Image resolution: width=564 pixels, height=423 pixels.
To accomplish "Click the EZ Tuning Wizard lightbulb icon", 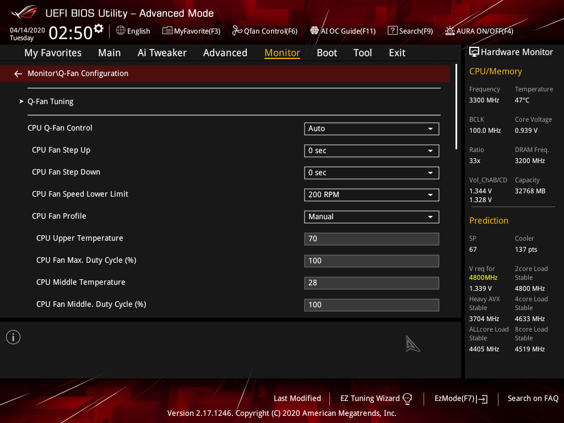I will point(407,399).
